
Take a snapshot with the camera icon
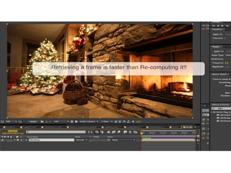coord(42,121)
